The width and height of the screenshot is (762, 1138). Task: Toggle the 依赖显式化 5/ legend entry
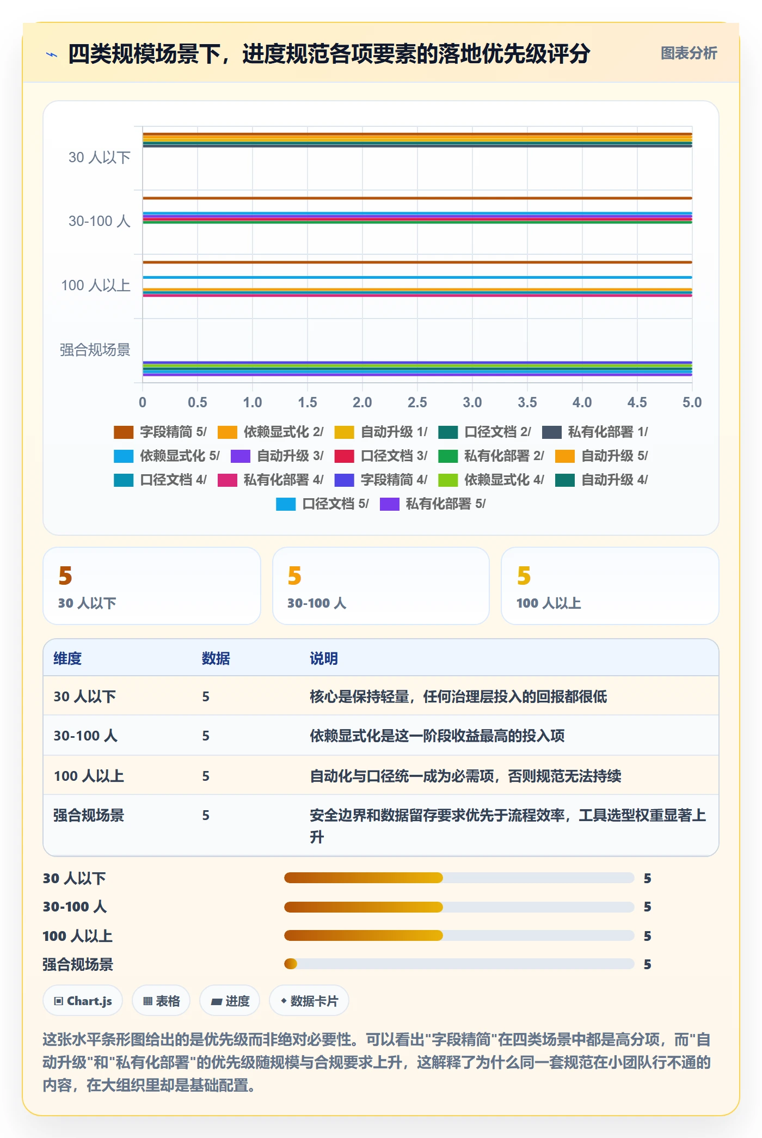167,456
